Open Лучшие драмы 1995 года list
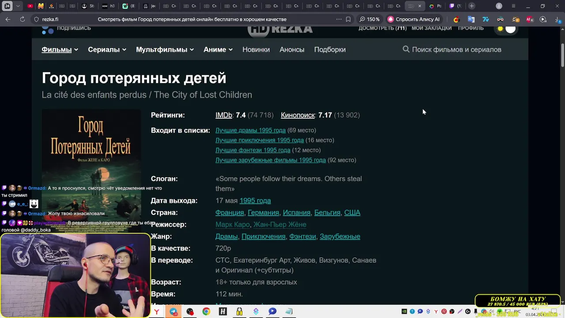565x318 pixels. pyautogui.click(x=250, y=130)
